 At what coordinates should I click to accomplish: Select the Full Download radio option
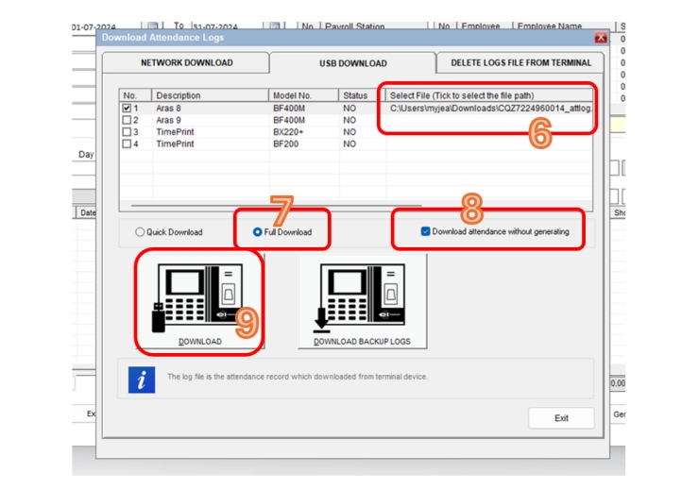[258, 232]
